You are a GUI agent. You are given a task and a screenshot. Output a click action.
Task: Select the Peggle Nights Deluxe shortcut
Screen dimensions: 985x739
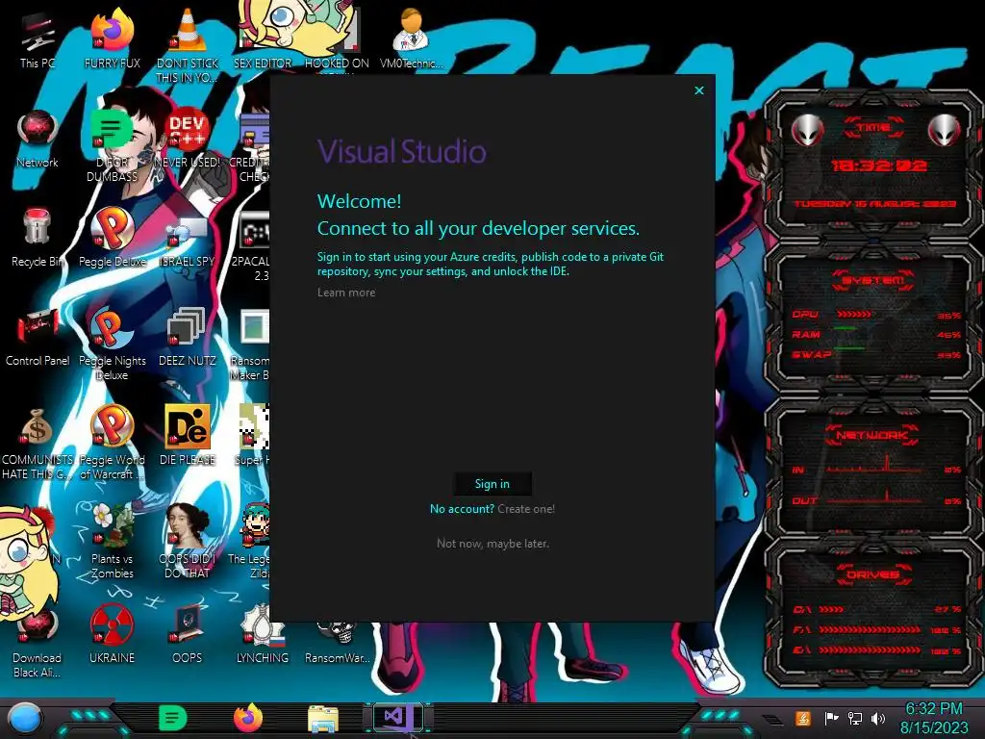click(x=112, y=344)
